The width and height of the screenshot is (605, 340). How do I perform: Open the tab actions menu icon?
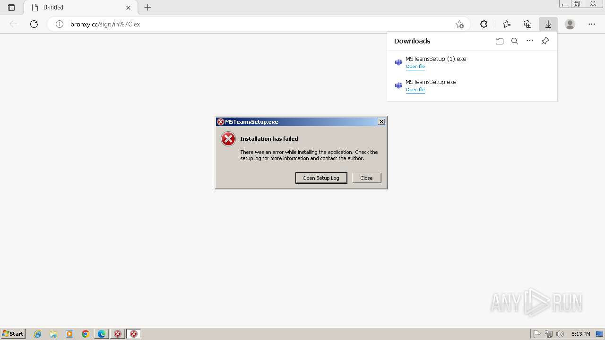(11, 8)
